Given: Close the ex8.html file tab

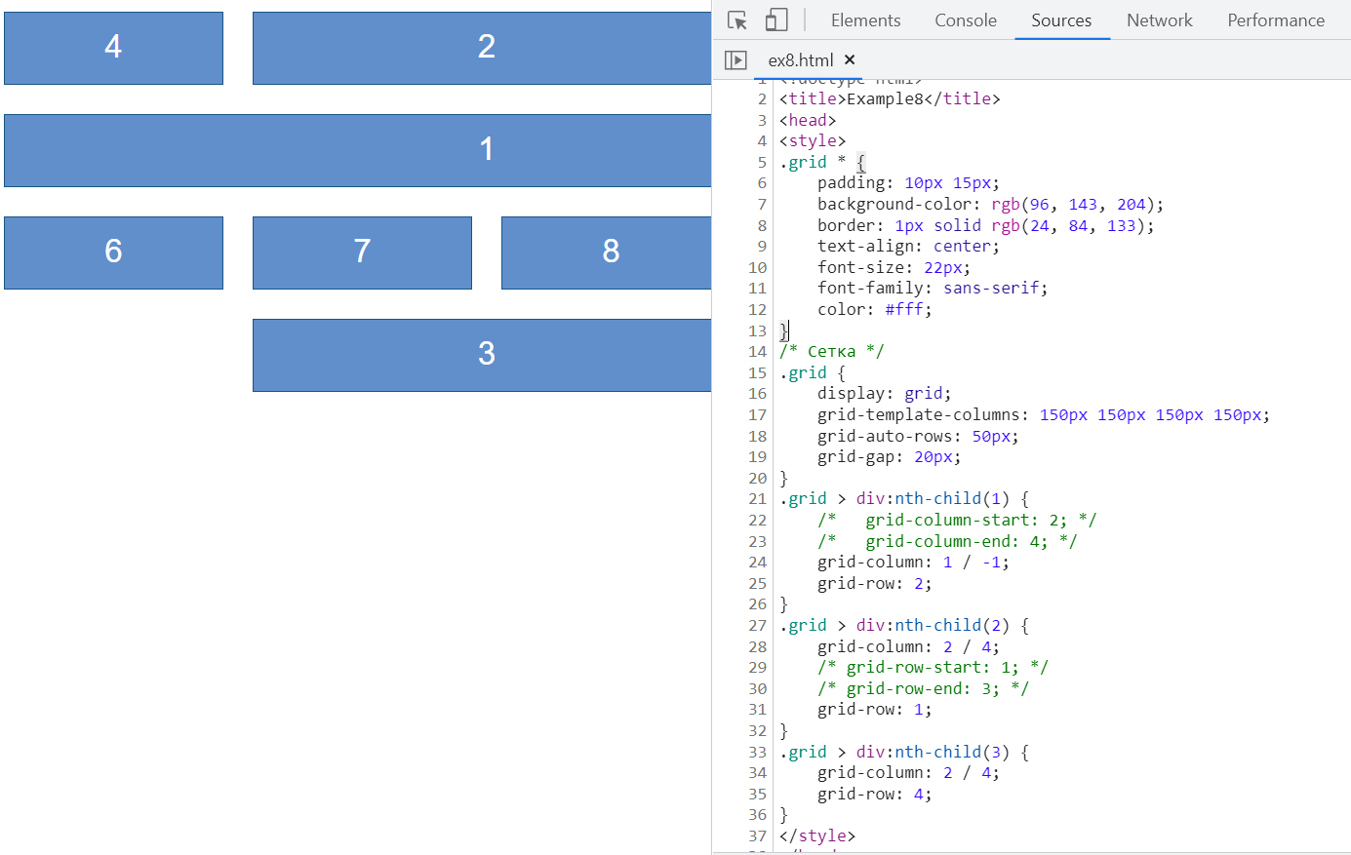Looking at the screenshot, I should click(x=850, y=60).
